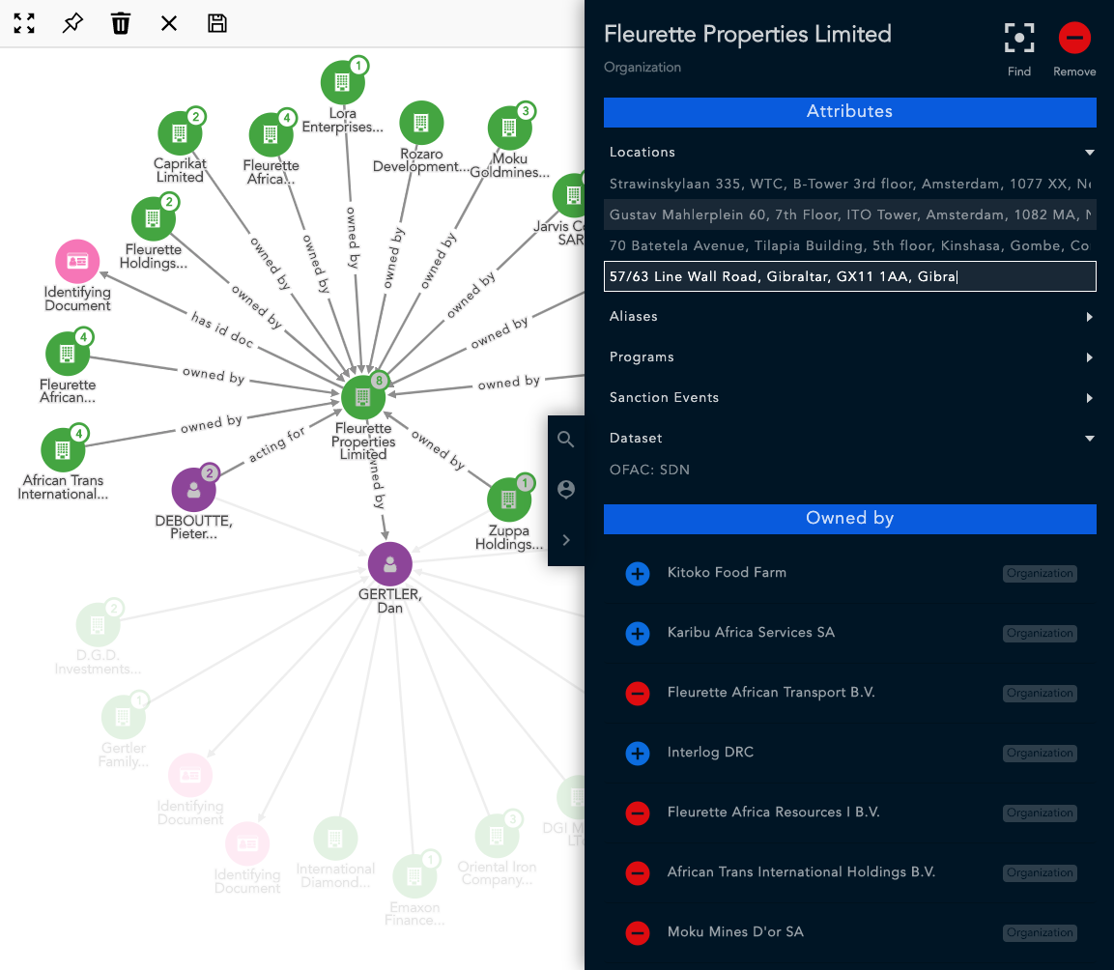Click Organization tag beside Interlog DRC
The width and height of the screenshot is (1114, 970).
click(x=1040, y=753)
